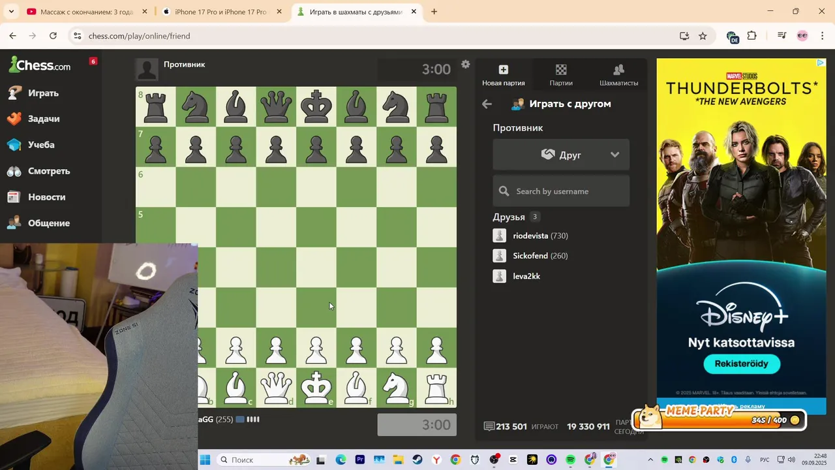Switch to the iPhone 17 Pro tab
Viewport: 835px width, 470px height.
click(x=220, y=12)
